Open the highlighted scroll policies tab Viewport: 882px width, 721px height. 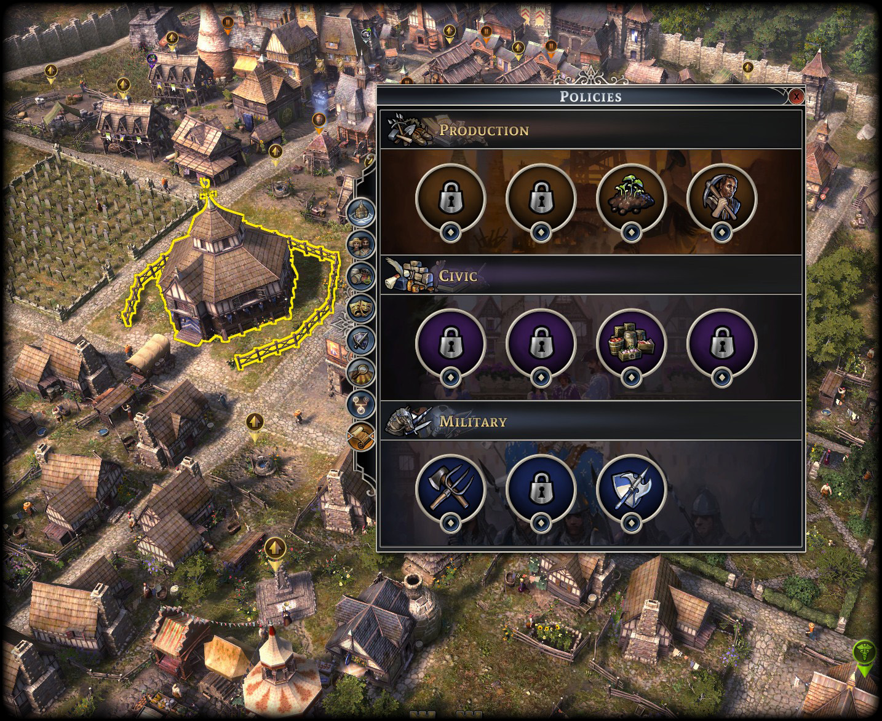361,436
